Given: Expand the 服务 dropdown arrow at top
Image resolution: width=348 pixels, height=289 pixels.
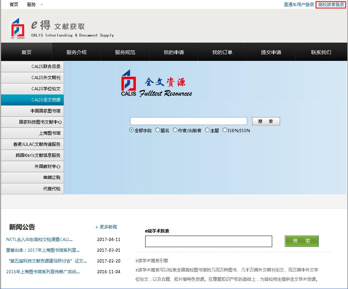Looking at the screenshot, I should point(41,4).
